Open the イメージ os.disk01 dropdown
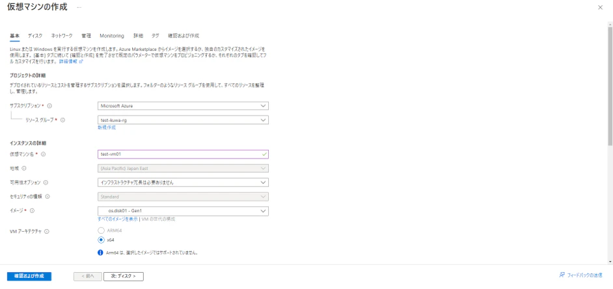613x289 pixels. [183, 211]
